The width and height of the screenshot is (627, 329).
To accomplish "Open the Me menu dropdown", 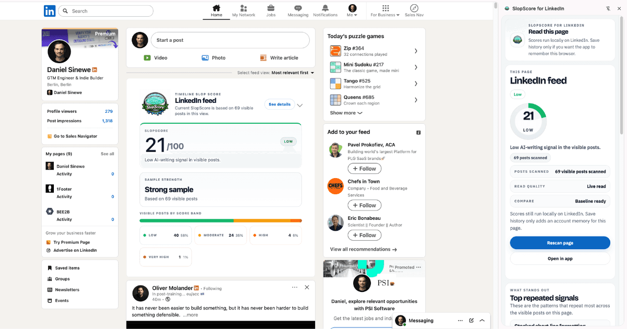I will click(x=352, y=9).
